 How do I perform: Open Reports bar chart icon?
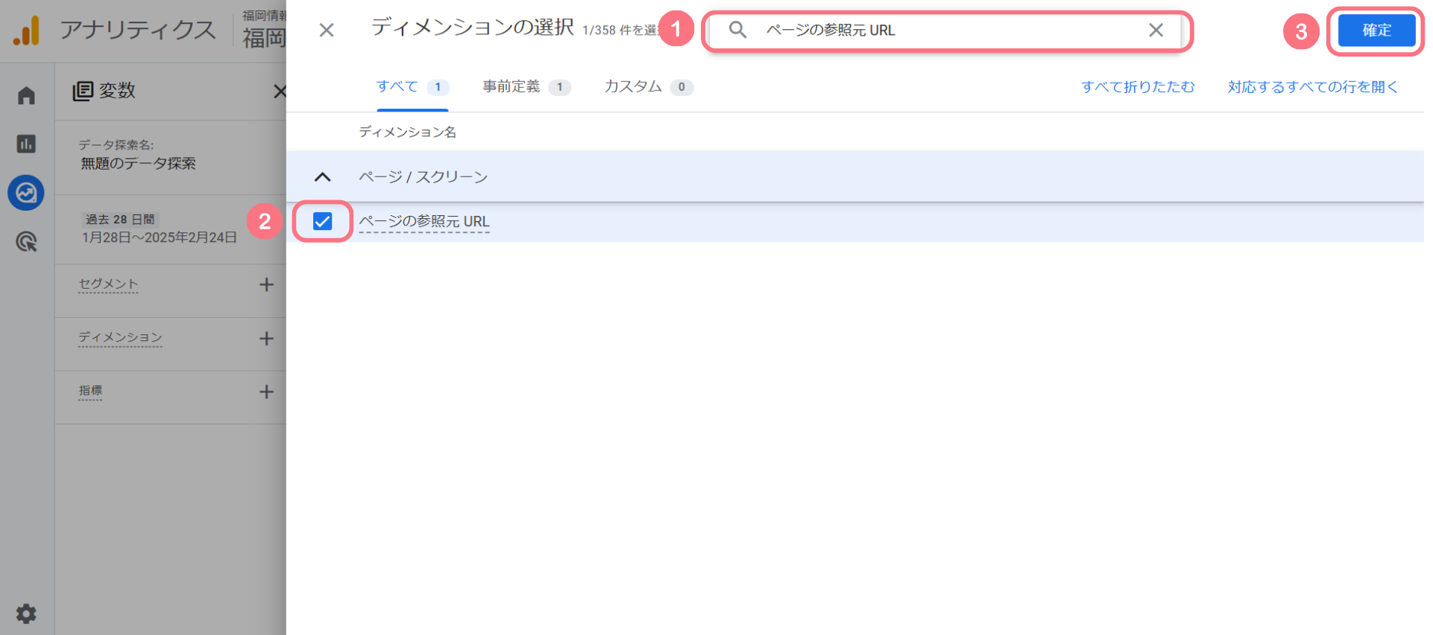(26, 144)
